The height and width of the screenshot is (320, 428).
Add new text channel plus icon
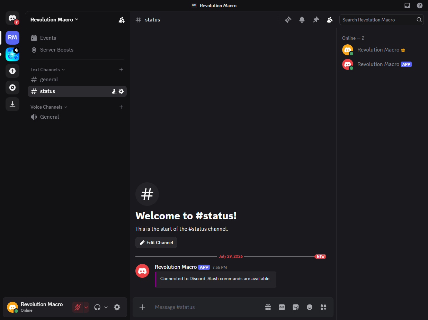pyautogui.click(x=121, y=70)
